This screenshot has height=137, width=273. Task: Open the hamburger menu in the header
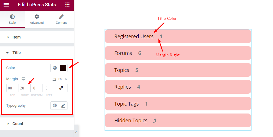(6, 5)
